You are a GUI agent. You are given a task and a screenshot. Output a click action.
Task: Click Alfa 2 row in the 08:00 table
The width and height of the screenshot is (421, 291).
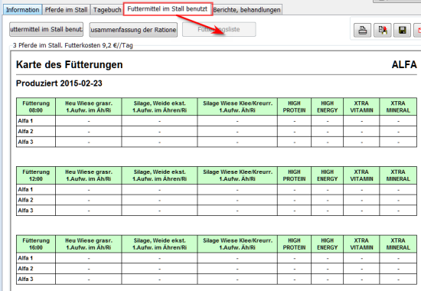point(217,132)
